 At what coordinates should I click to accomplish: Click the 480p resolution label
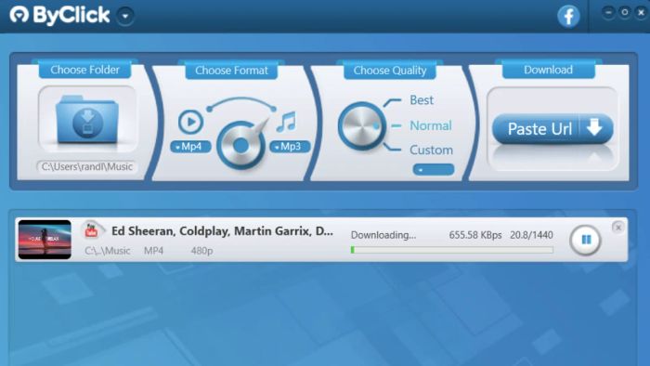tap(201, 251)
